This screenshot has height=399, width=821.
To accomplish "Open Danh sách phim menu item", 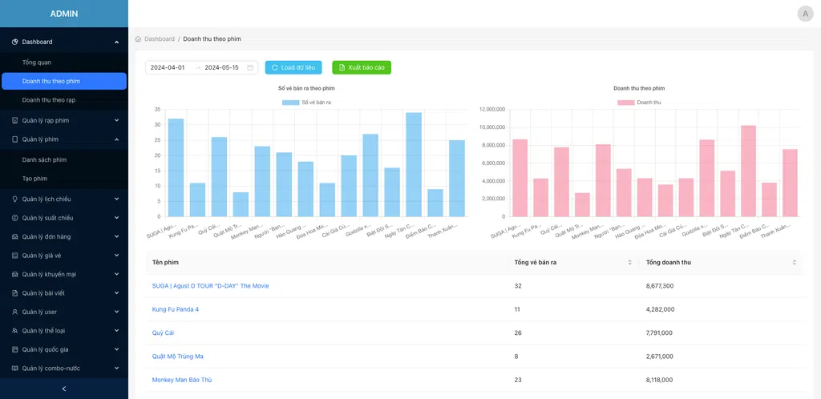I will (64, 160).
